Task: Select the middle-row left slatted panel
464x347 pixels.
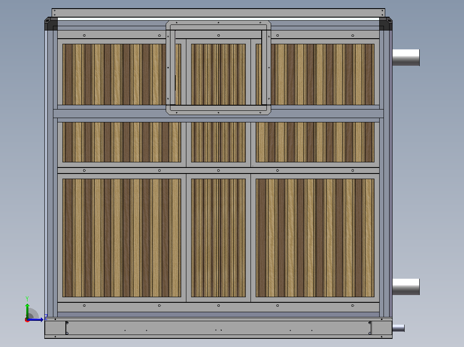Action: pos(122,142)
